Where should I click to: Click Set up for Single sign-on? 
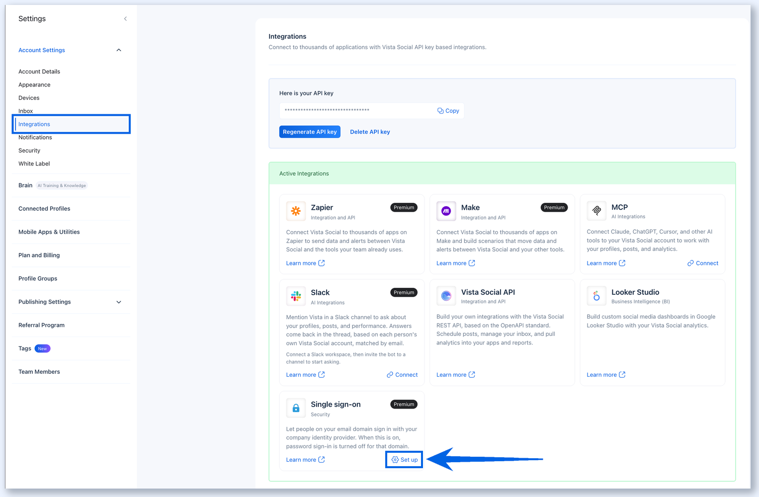(405, 460)
